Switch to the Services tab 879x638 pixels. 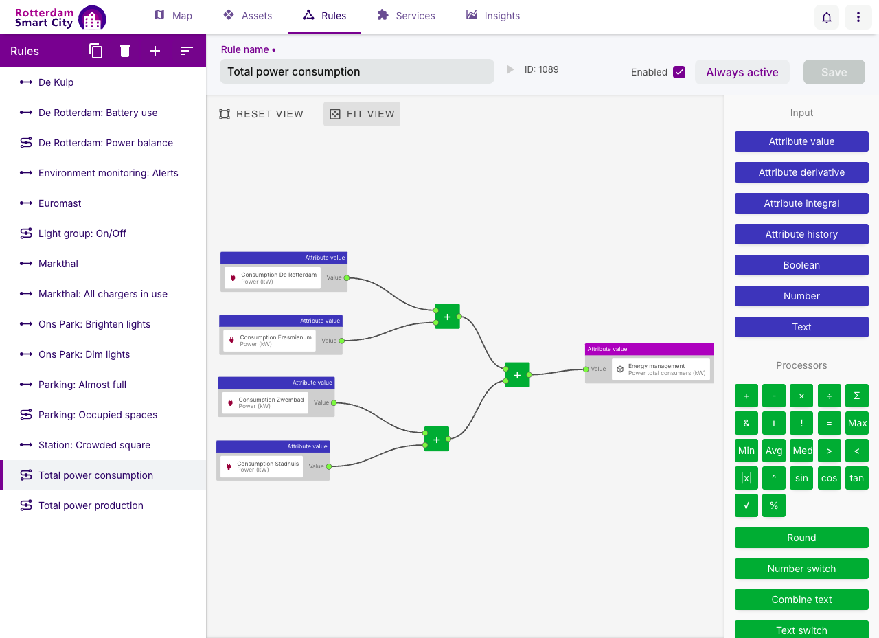[406, 16]
